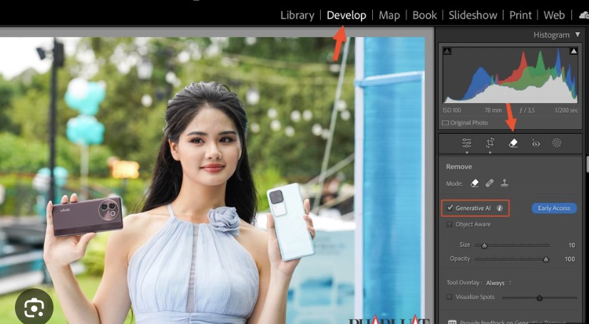The image size is (589, 324).
Task: Click the Google Lens camera icon
Action: pos(34,308)
